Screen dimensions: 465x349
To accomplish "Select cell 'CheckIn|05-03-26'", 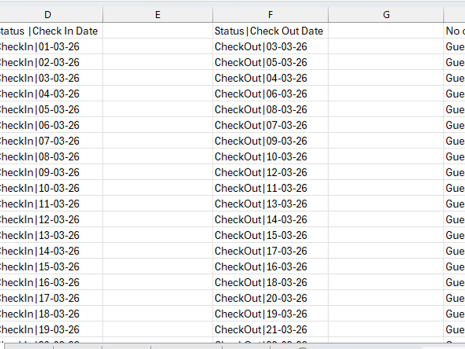I will [51, 109].
